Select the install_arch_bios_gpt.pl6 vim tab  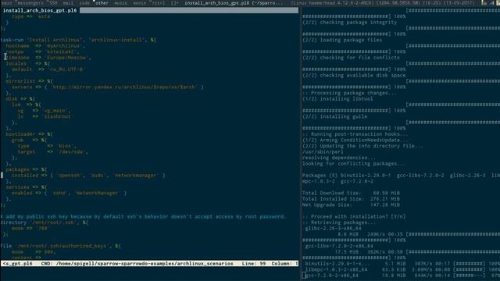40,10
